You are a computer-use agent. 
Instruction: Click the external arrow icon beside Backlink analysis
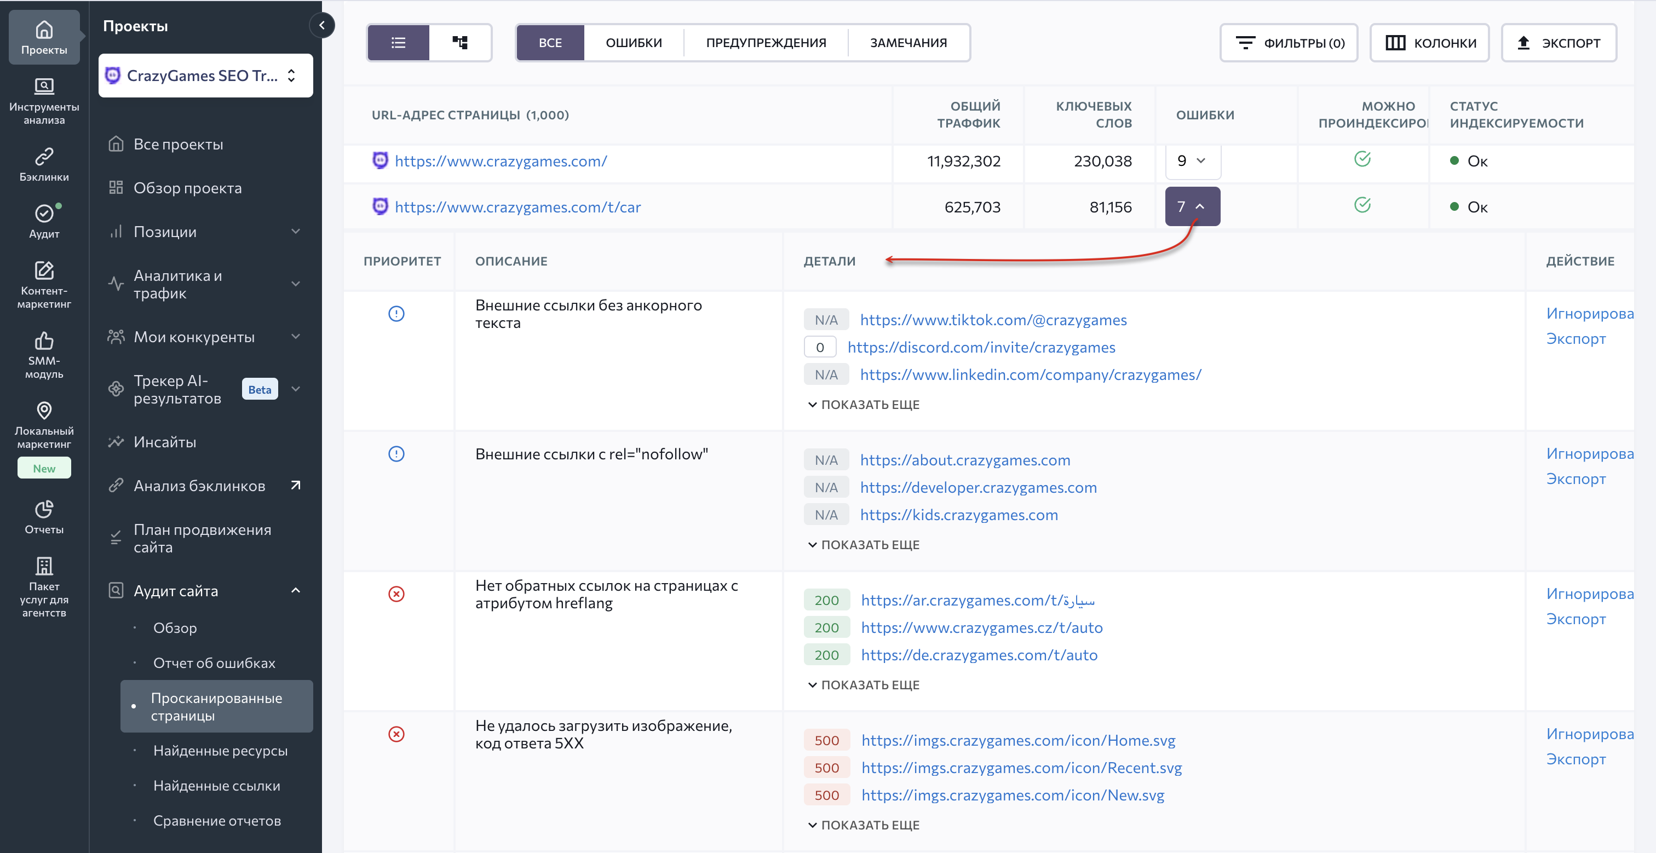point(296,485)
